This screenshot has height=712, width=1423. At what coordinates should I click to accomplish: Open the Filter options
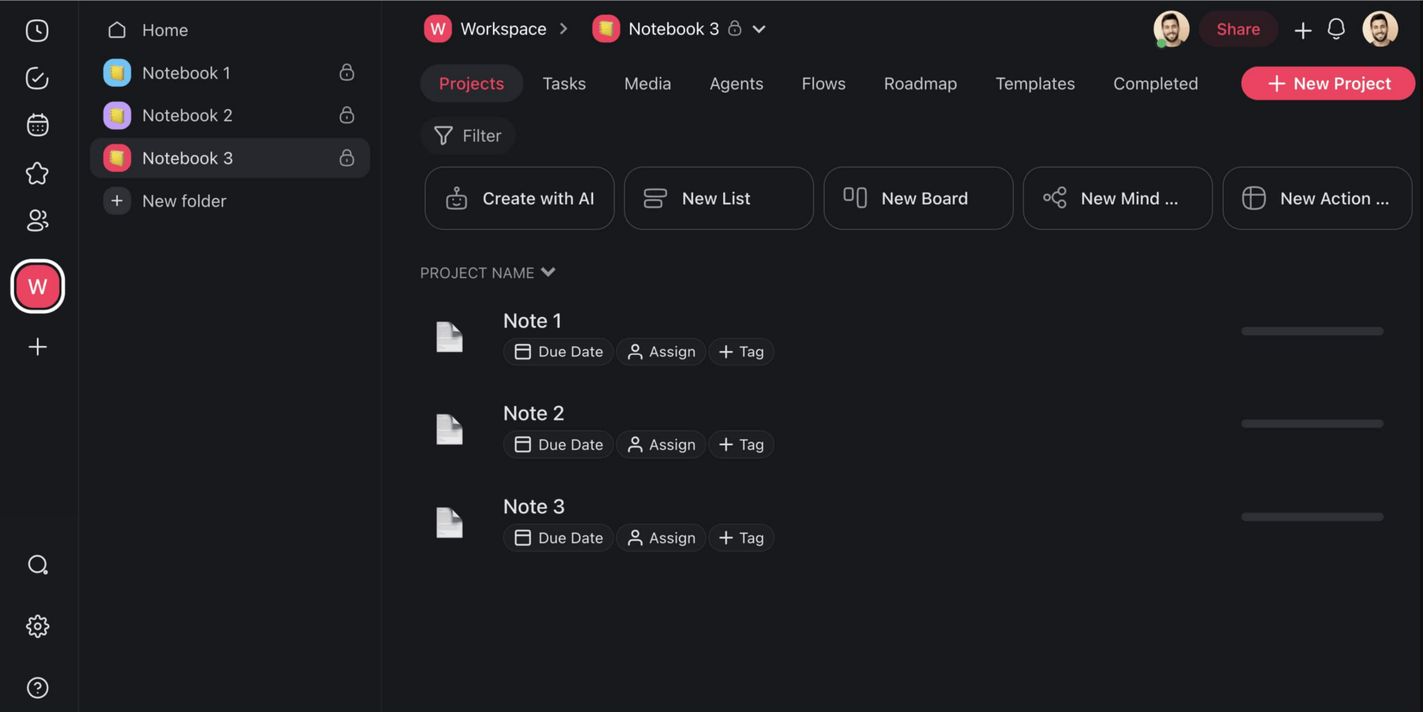pos(468,136)
